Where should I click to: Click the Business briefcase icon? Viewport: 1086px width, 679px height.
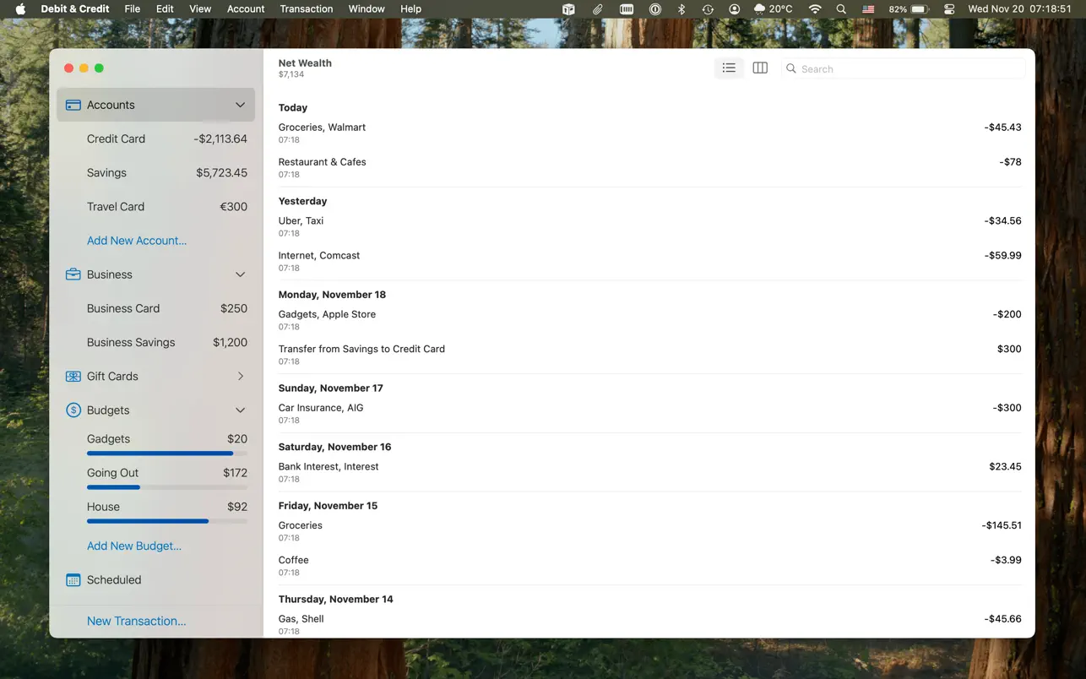point(73,274)
